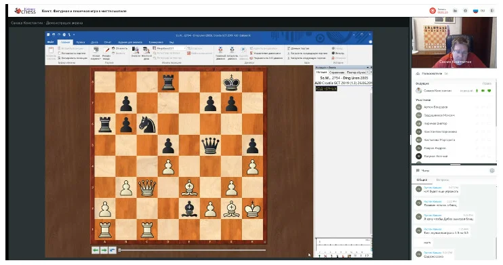This screenshot has width=503, height=265.
Task: Click Данные партии in the ribbon
Action: tap(298, 48)
